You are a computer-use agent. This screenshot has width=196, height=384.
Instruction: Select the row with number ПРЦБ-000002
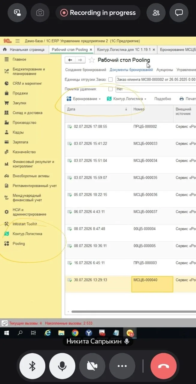point(131,131)
